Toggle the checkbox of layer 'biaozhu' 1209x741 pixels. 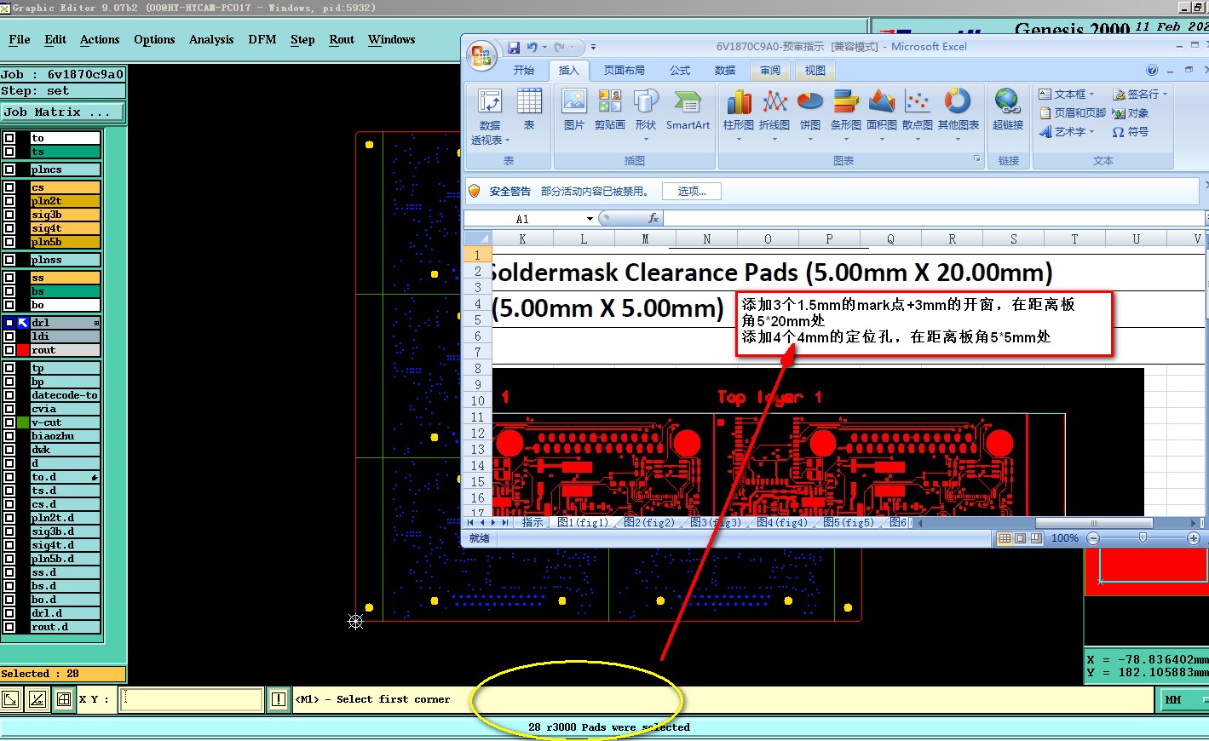coord(9,436)
